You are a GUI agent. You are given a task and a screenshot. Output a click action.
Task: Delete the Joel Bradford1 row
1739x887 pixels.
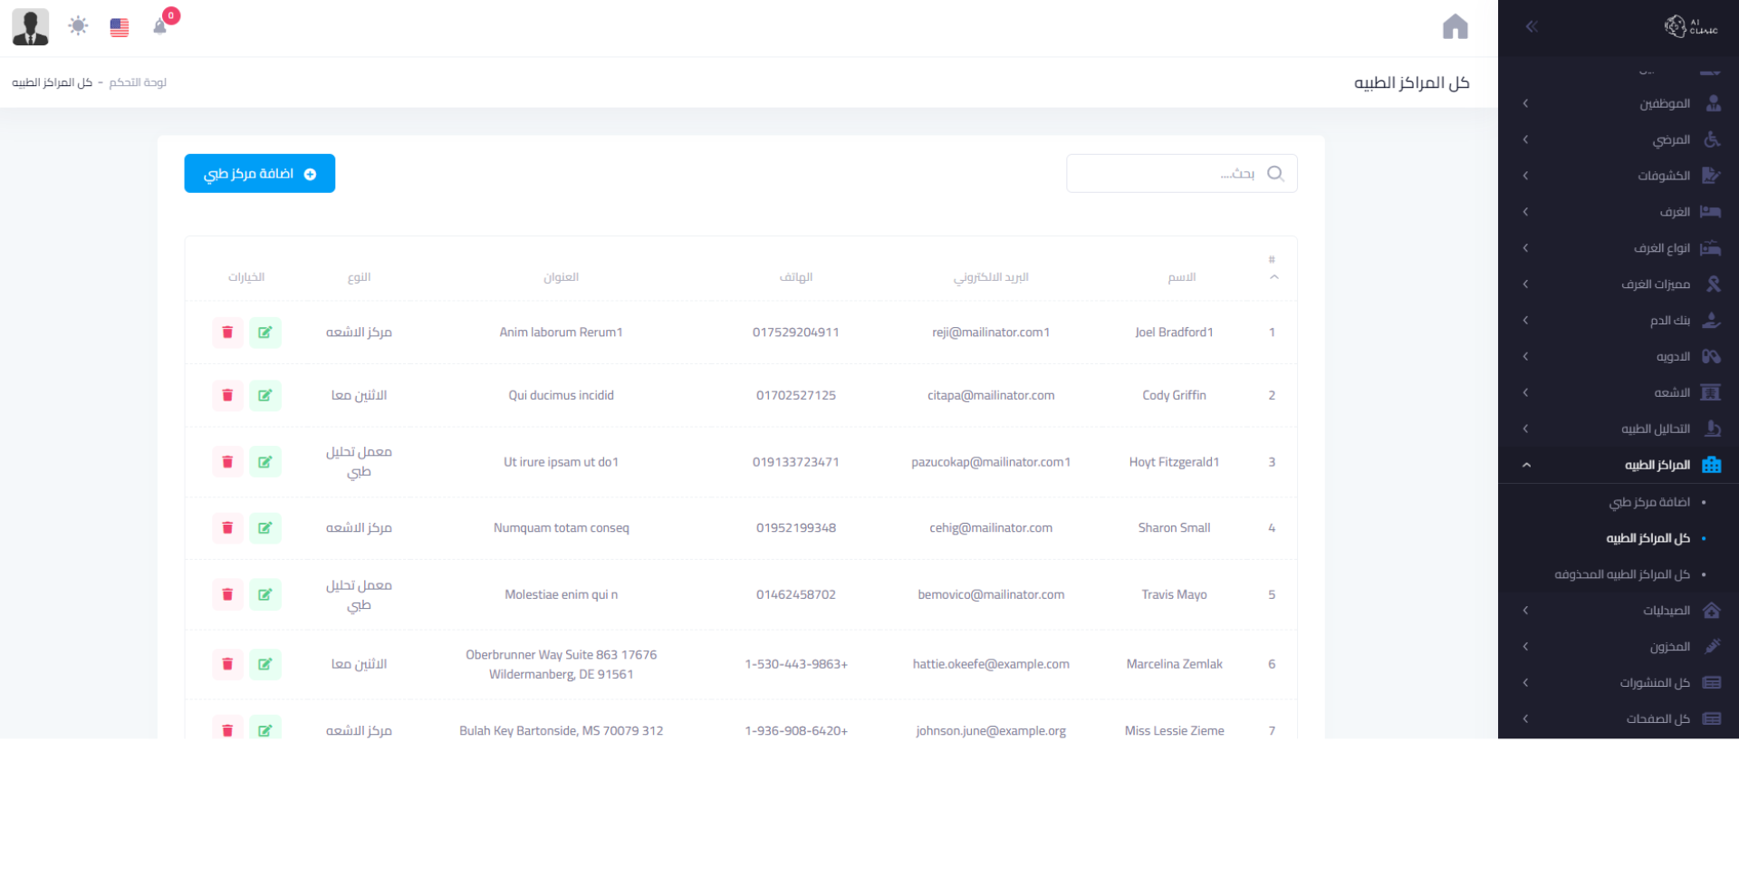pos(227,333)
